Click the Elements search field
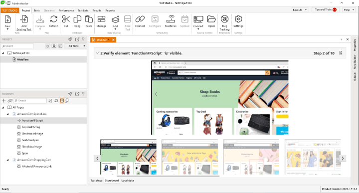Viewport: 359px width, 193px height. coord(30,101)
